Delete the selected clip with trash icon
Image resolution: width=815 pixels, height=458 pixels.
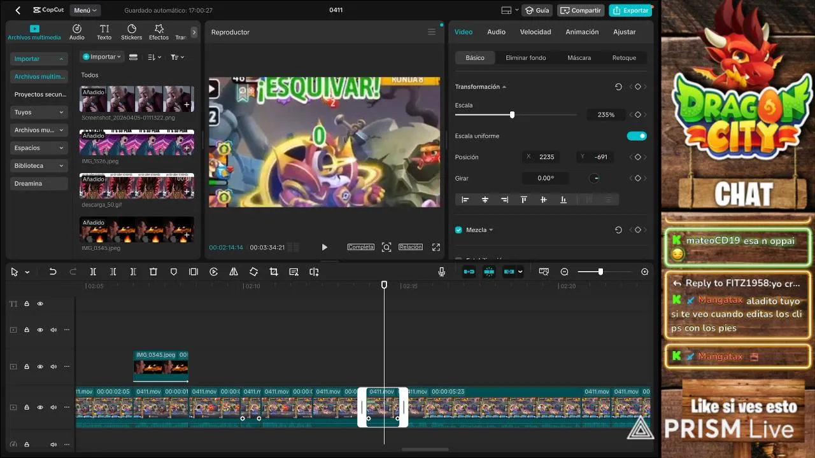(x=153, y=272)
